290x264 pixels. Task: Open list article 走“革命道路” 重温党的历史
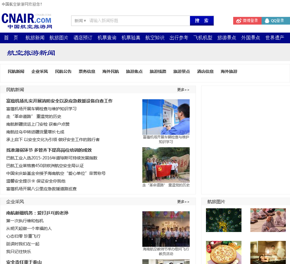(34, 116)
